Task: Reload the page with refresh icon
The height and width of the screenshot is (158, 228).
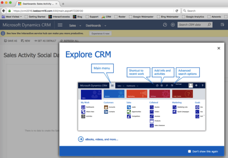Action: 177,11
